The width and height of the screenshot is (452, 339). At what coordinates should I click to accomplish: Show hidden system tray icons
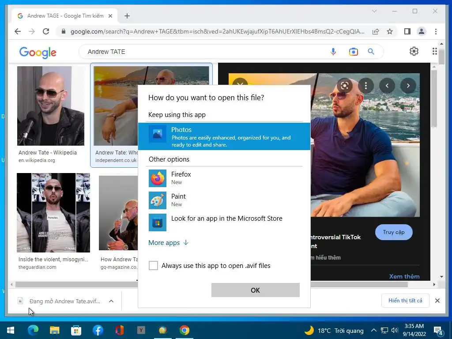(x=373, y=330)
